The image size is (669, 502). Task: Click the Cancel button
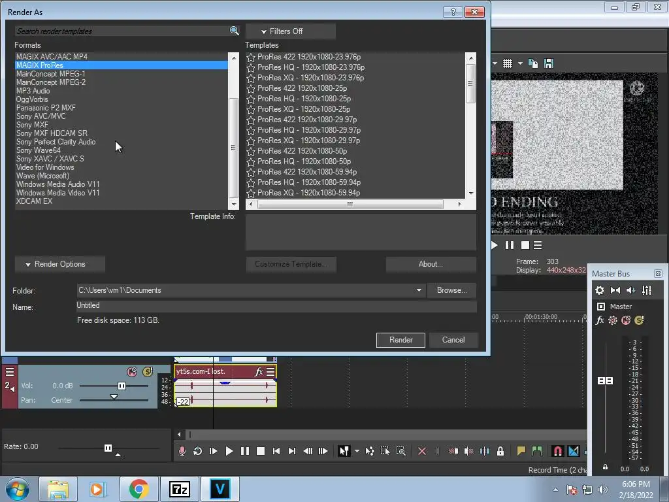coord(453,340)
